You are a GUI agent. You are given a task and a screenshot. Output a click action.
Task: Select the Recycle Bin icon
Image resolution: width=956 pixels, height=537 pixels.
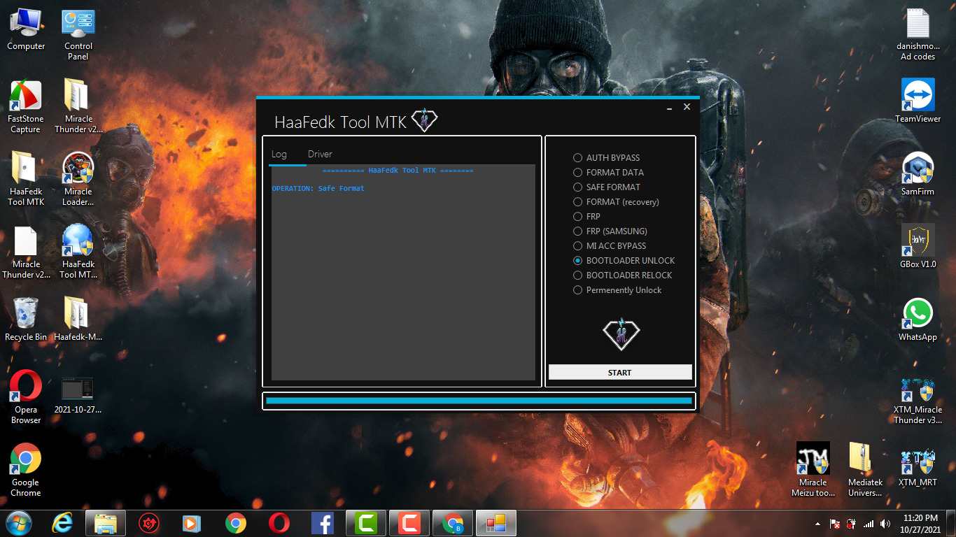[x=26, y=320]
